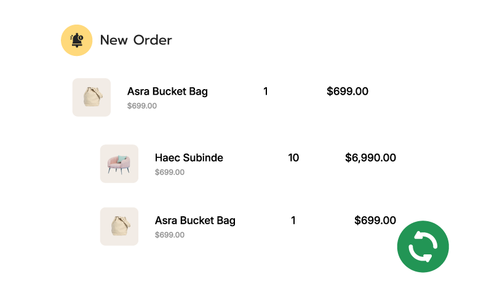This screenshot has height=298, width=497.
Task: Click the New Order heading
Action: pyautogui.click(x=136, y=40)
